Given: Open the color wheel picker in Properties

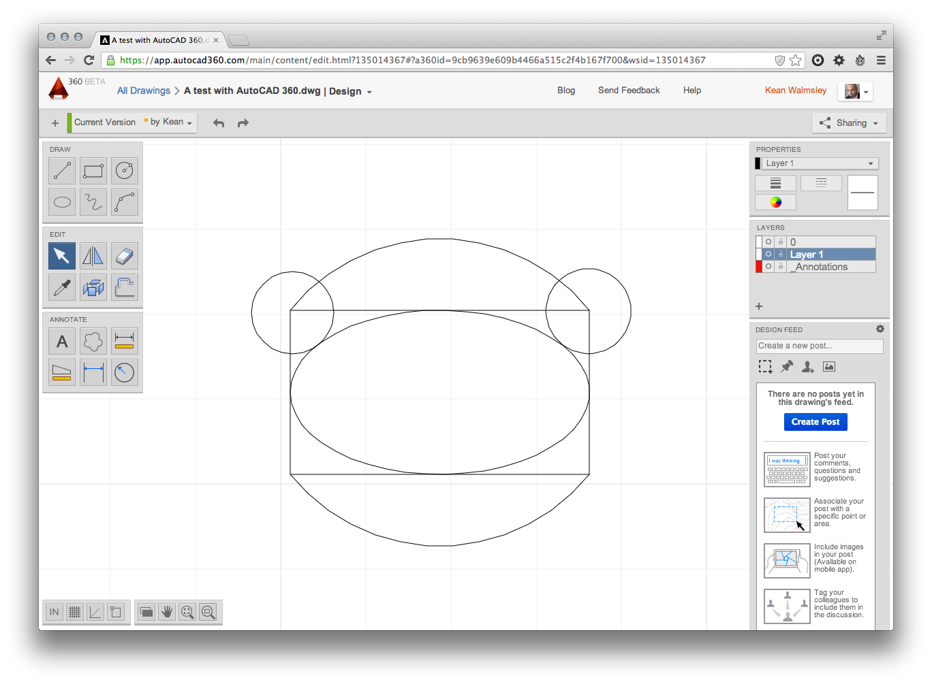Looking at the screenshot, I should click(x=775, y=202).
